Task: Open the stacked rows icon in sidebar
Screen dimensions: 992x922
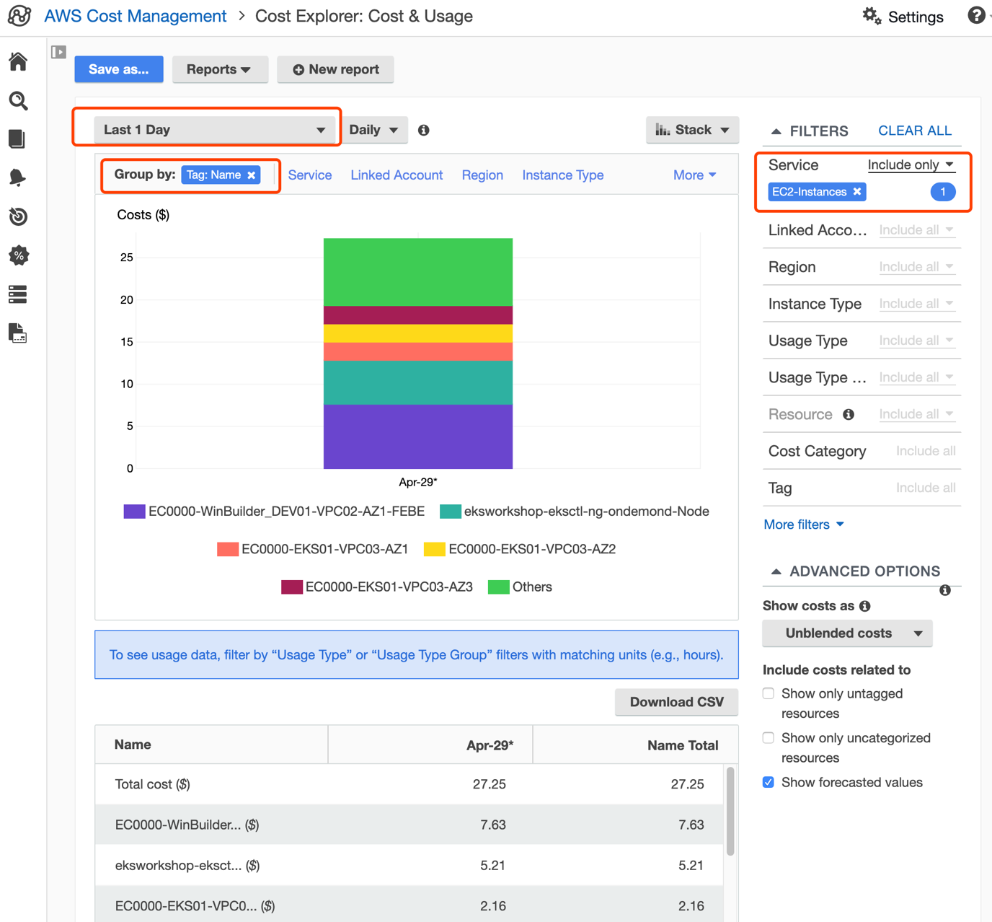Action: 18,294
